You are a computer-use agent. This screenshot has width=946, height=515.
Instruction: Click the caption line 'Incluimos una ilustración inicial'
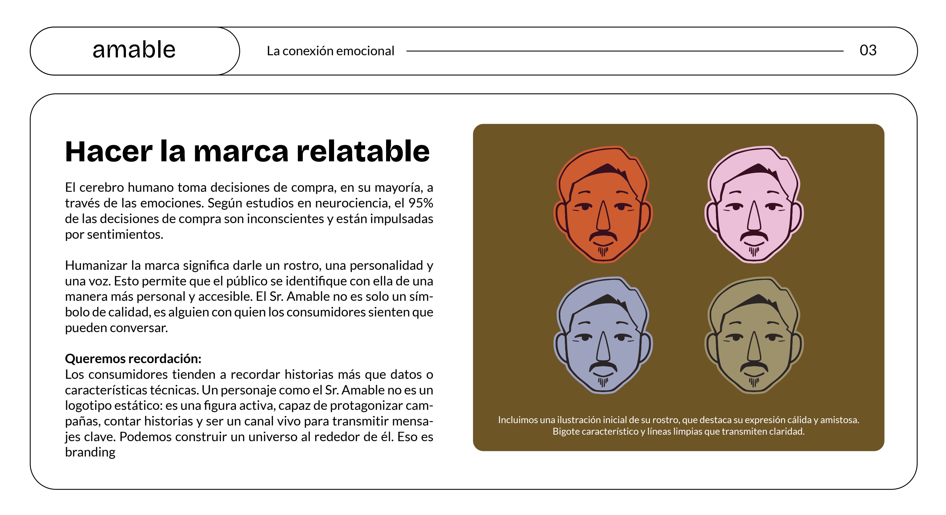click(678, 420)
